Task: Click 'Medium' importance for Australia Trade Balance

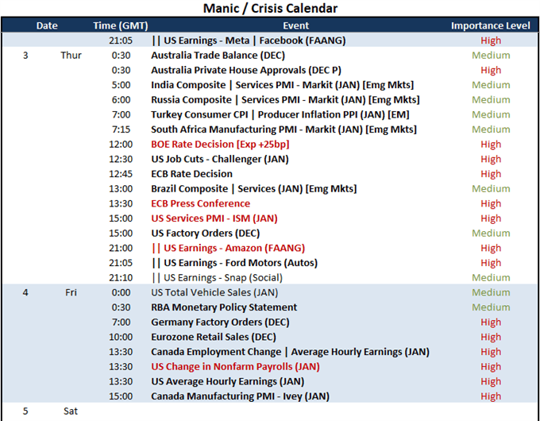Action: (491, 55)
